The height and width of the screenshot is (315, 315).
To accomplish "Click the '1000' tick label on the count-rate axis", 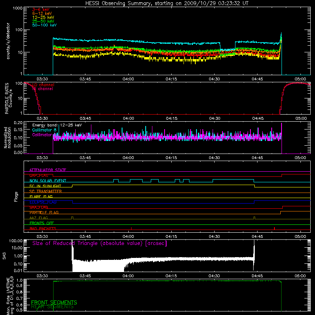I will click(17, 8).
